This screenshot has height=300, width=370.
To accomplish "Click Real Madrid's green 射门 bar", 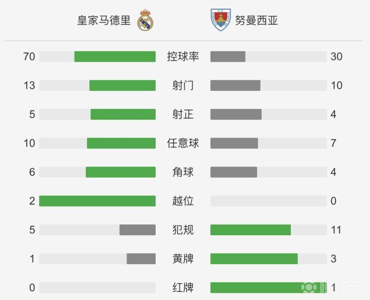I will tap(122, 85).
